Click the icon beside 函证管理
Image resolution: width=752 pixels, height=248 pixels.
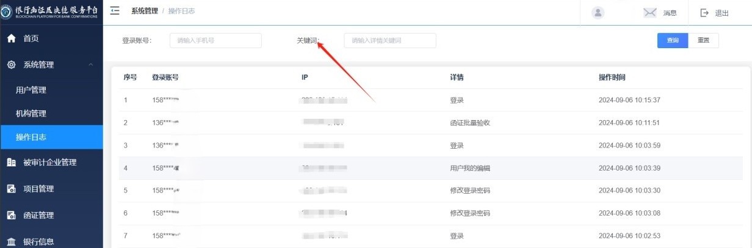(x=11, y=215)
